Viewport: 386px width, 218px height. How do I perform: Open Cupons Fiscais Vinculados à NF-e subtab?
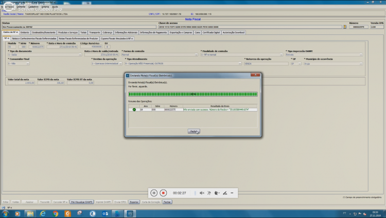tap(117, 39)
